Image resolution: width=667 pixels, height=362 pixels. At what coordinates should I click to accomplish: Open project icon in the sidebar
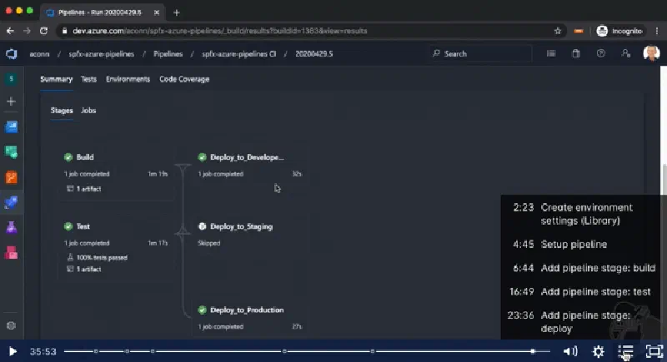coord(12,79)
